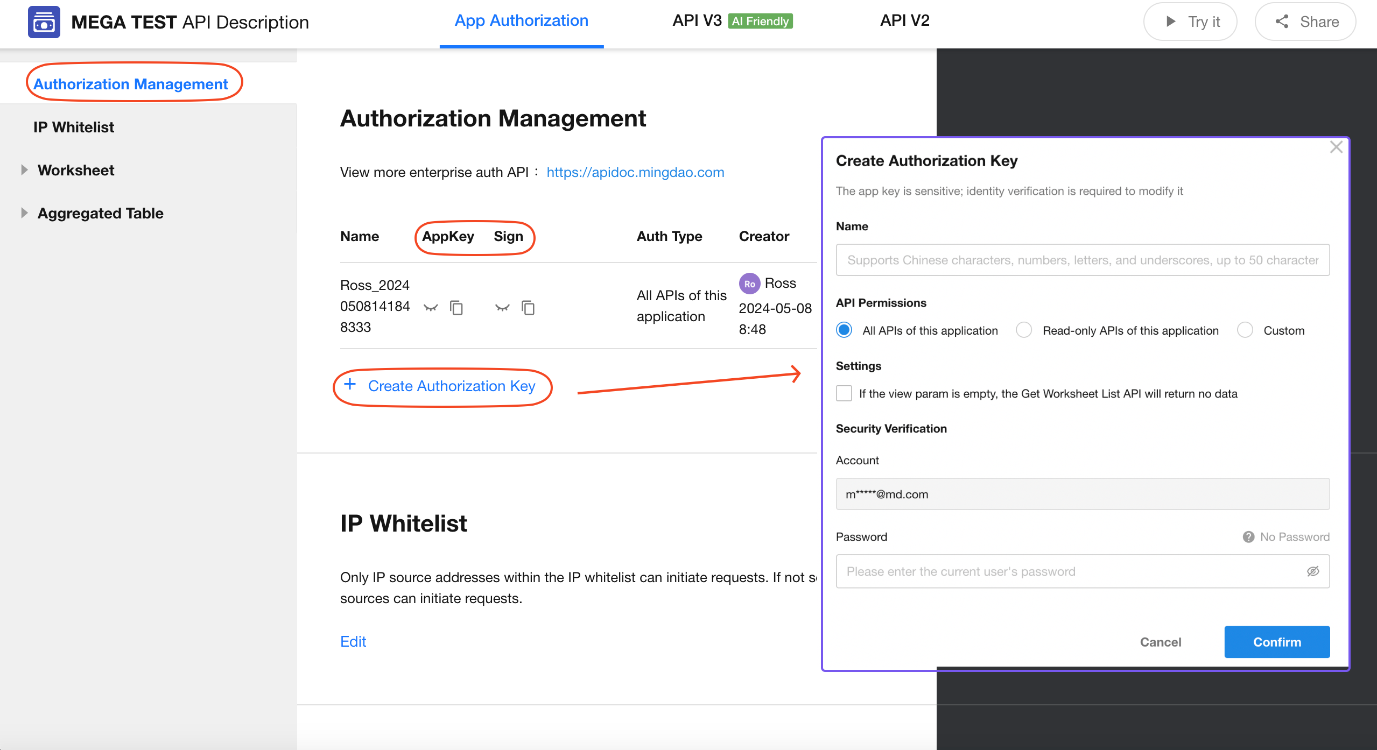
Task: Reveal the hidden AppKey with eye icon
Action: tap(431, 308)
